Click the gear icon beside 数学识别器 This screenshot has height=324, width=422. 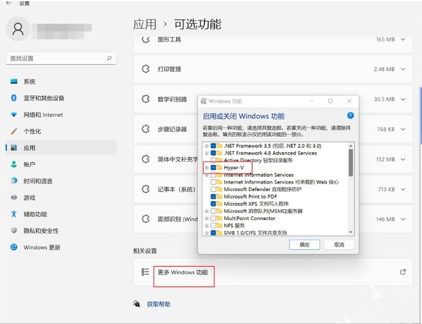click(145, 99)
